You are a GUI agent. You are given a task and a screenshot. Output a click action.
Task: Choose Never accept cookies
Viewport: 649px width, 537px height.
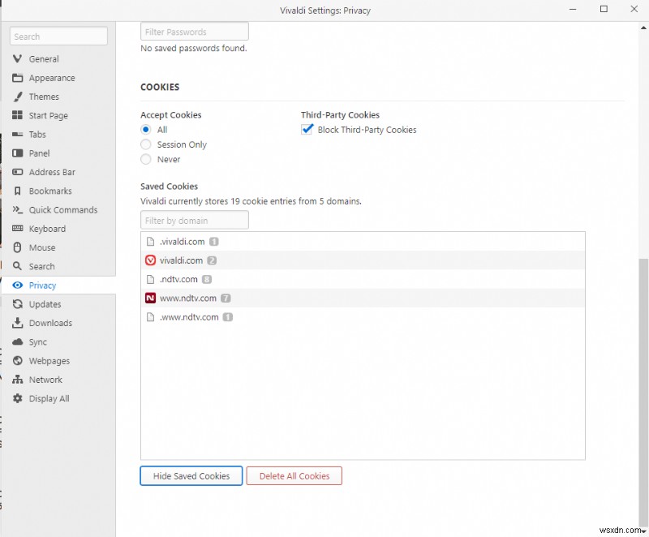(x=146, y=159)
